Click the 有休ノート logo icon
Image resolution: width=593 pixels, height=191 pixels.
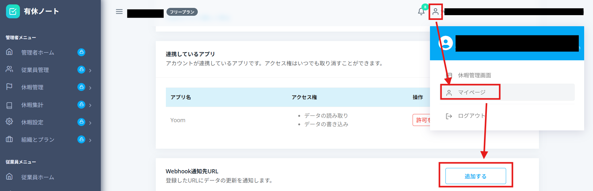(13, 11)
